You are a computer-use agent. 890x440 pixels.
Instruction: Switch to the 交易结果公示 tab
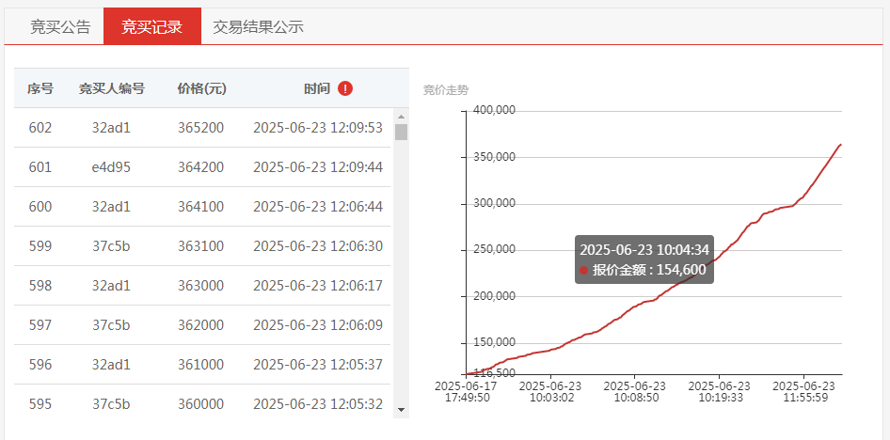coord(258,26)
